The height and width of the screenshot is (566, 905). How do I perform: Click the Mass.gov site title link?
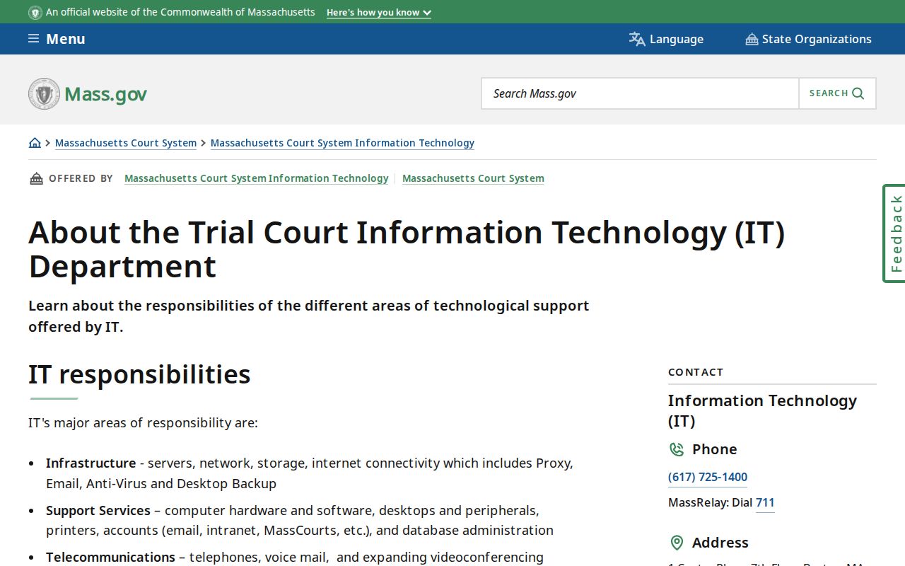105,94
